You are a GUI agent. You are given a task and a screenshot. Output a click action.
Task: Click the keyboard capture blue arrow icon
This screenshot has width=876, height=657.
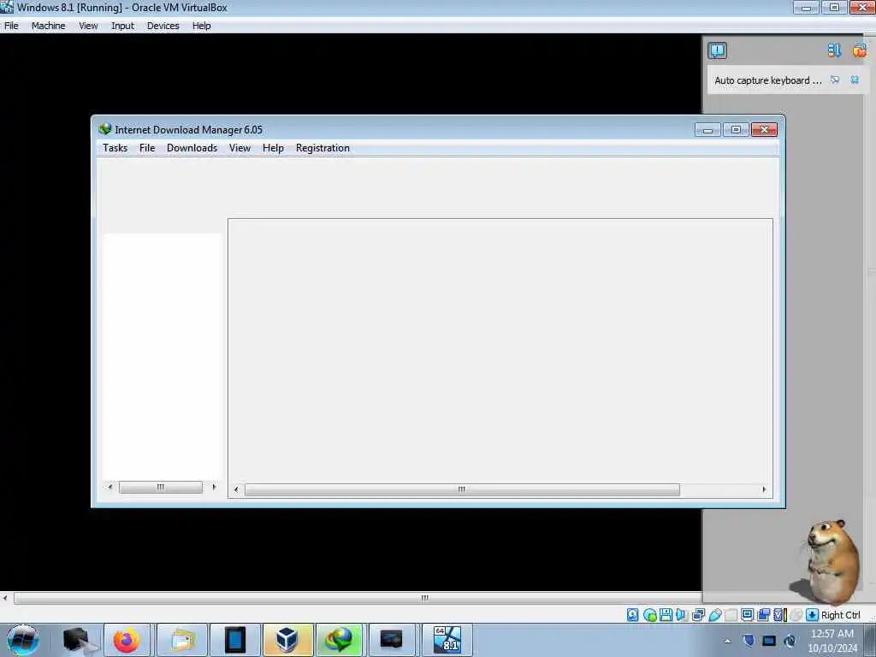click(813, 615)
